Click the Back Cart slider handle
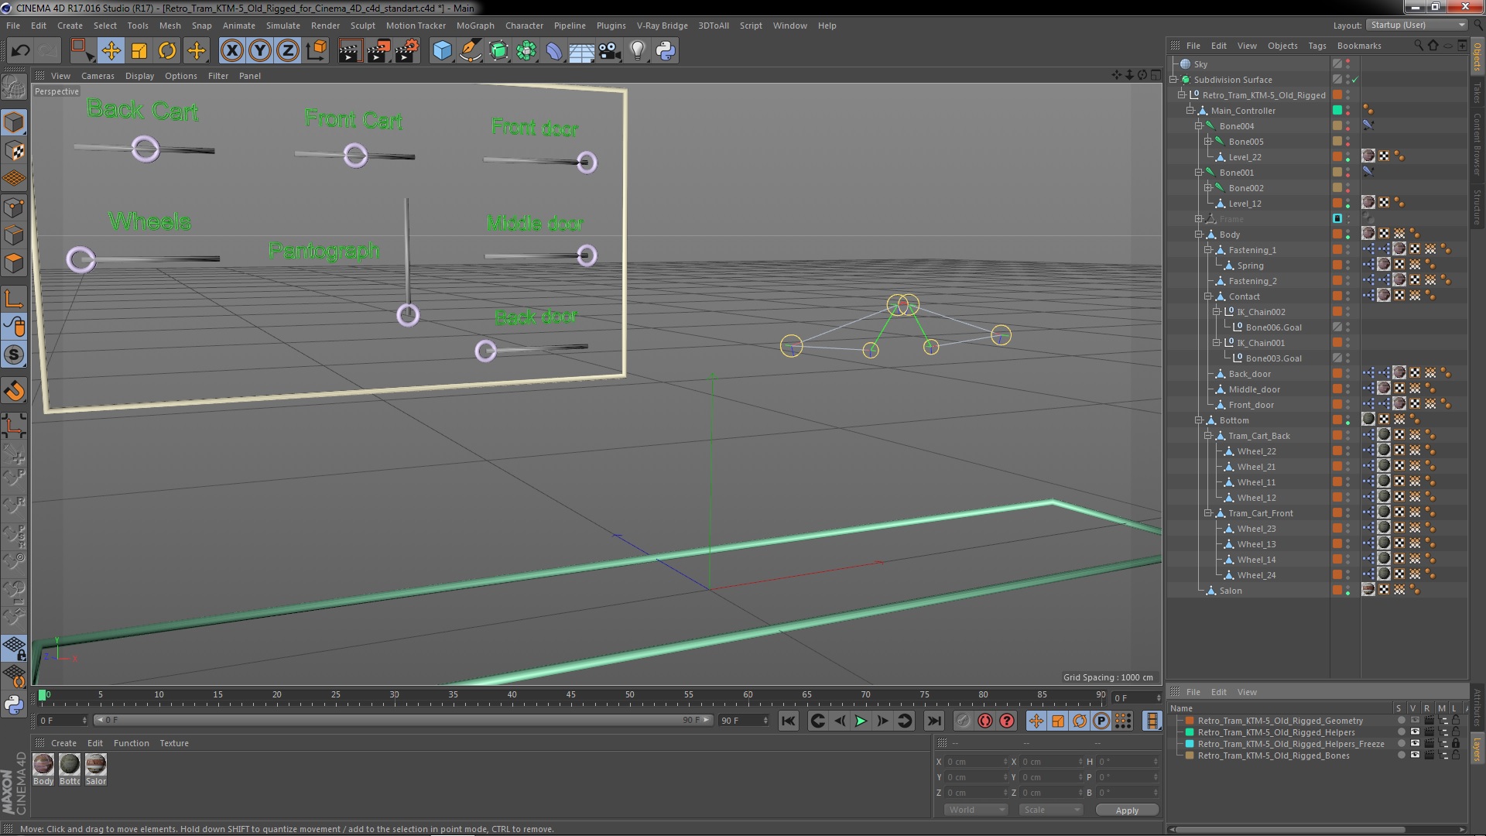 146,149
